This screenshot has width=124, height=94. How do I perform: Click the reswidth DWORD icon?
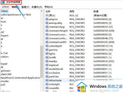click(47, 88)
